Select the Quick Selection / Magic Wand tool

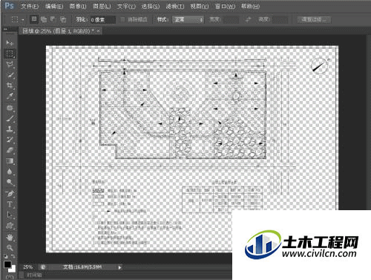coord(10,75)
